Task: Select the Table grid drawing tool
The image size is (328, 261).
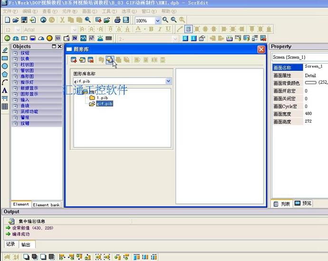Action: 5,106
